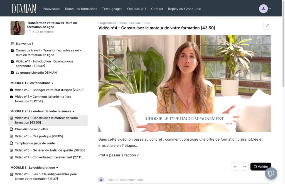Click the Bienvenue text lines icon
The height and width of the screenshot is (184, 285).
tap(12, 44)
